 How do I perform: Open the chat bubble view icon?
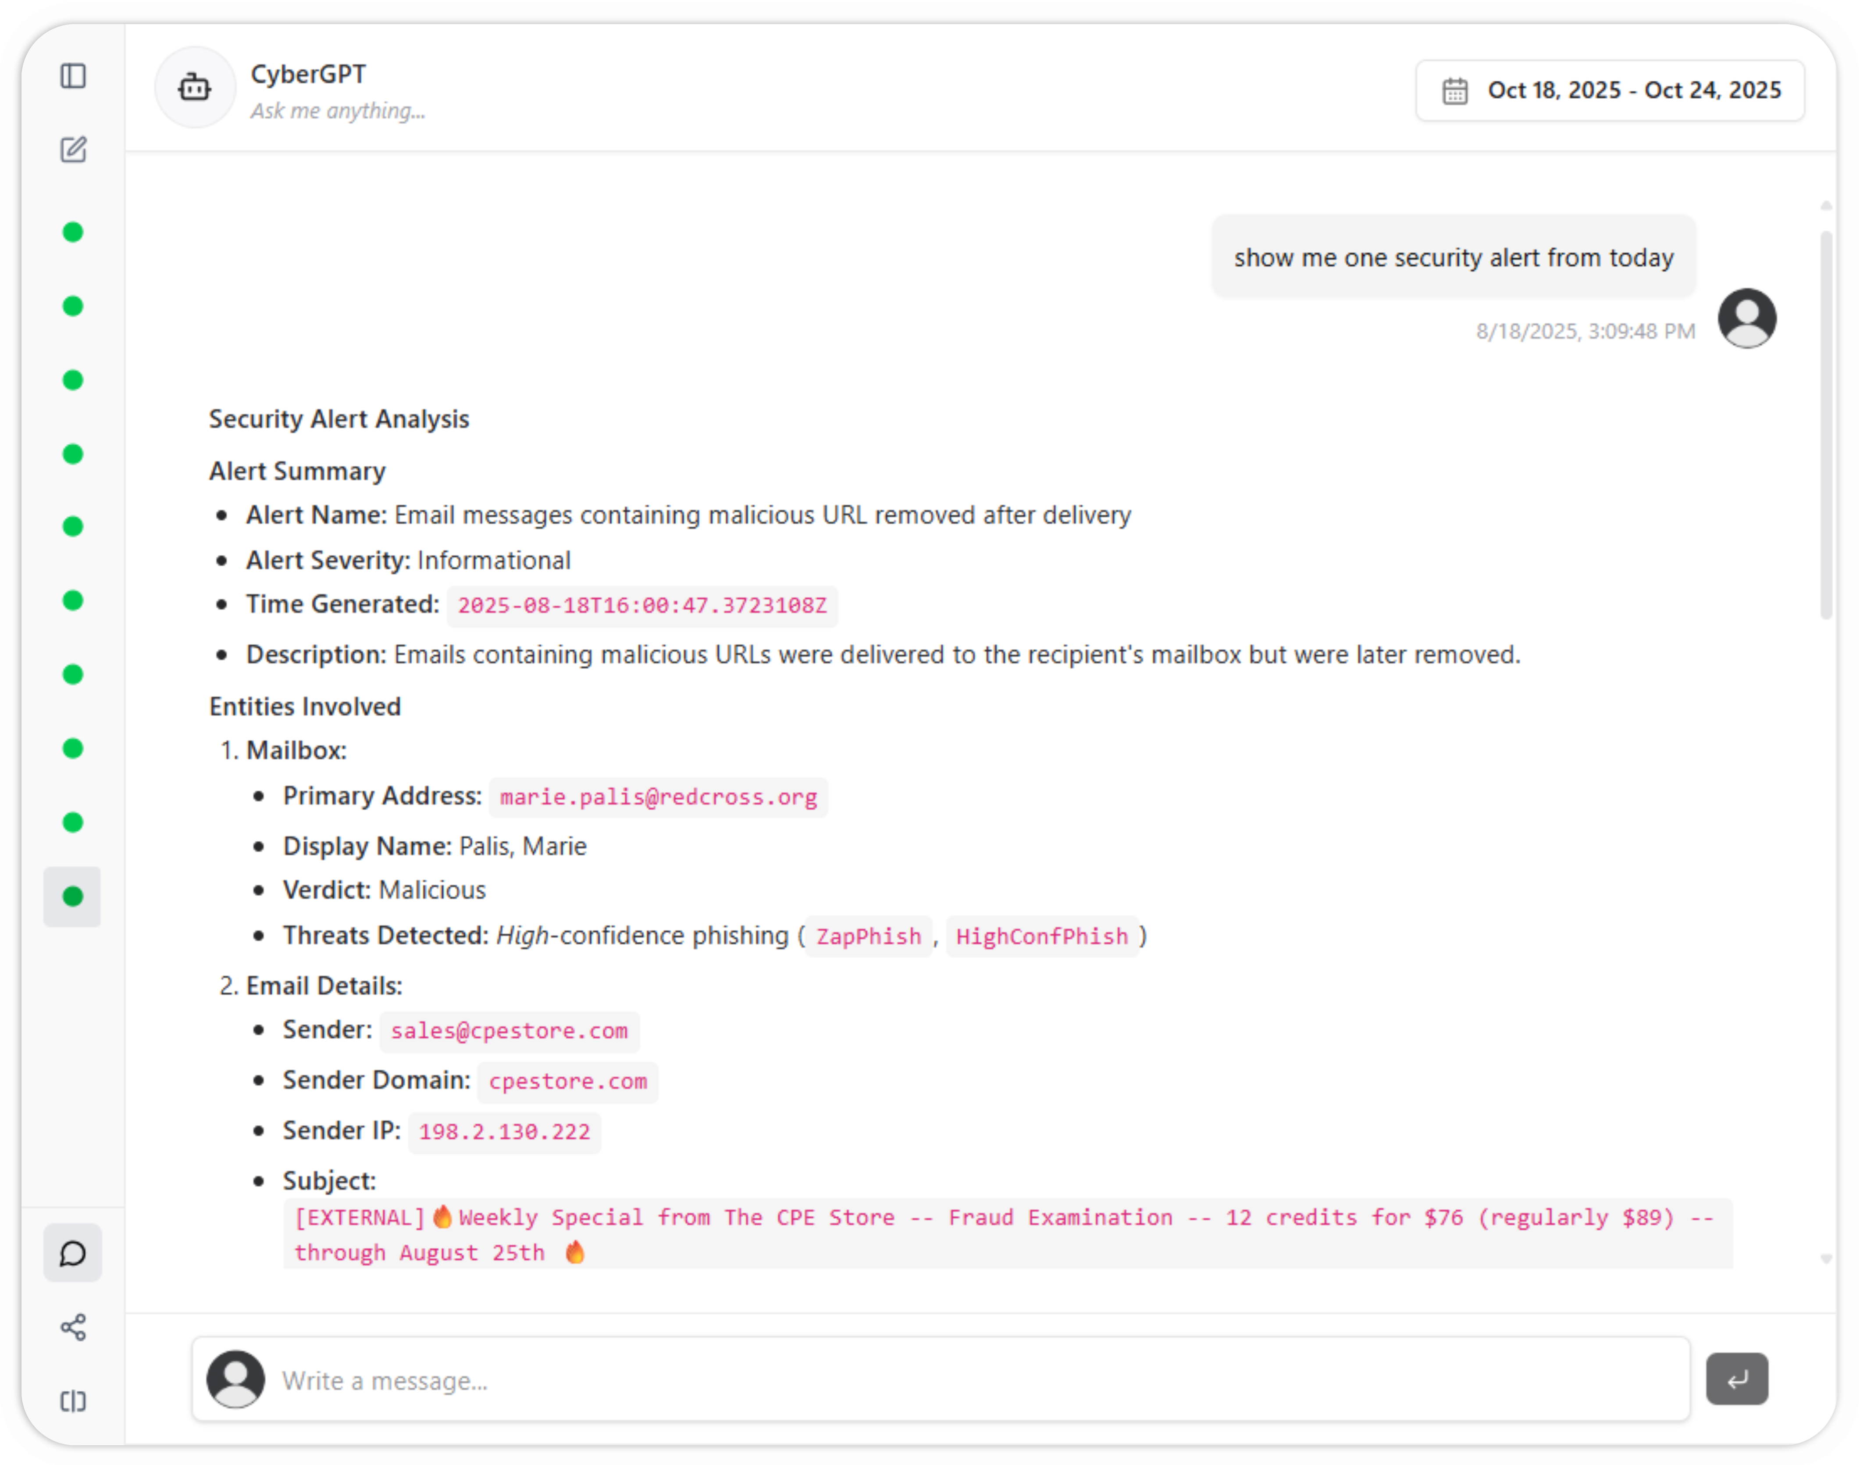[x=73, y=1253]
